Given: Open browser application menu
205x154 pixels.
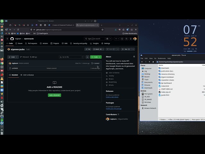Looking at the screenshot, I should coord(136,30).
